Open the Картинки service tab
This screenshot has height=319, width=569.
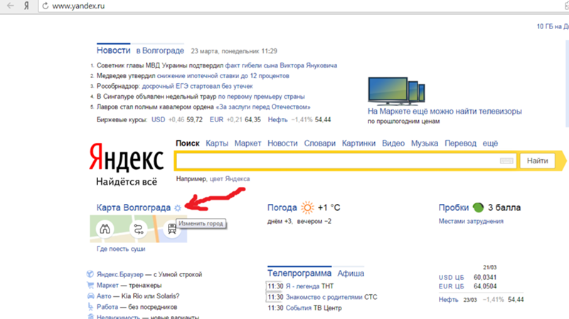click(358, 144)
